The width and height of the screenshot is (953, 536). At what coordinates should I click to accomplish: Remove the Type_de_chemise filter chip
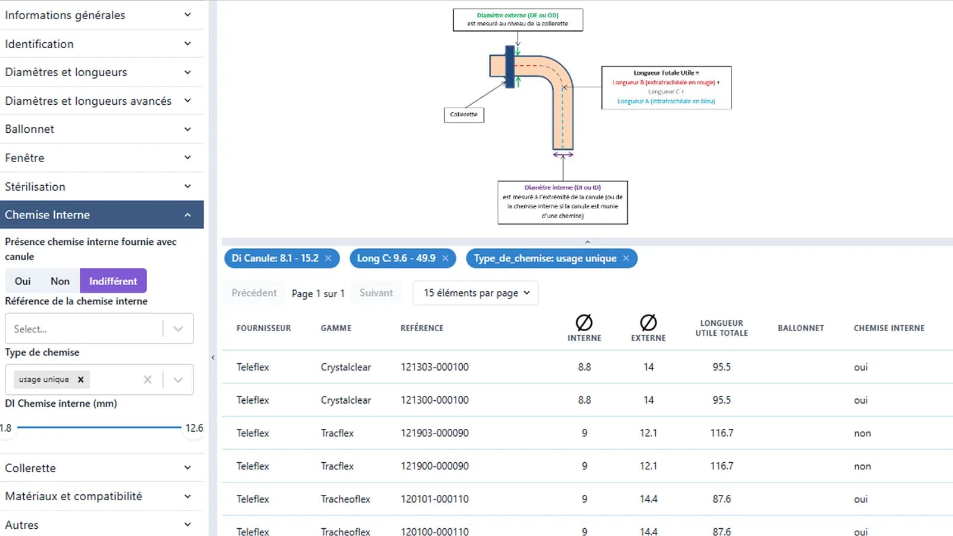(x=626, y=258)
